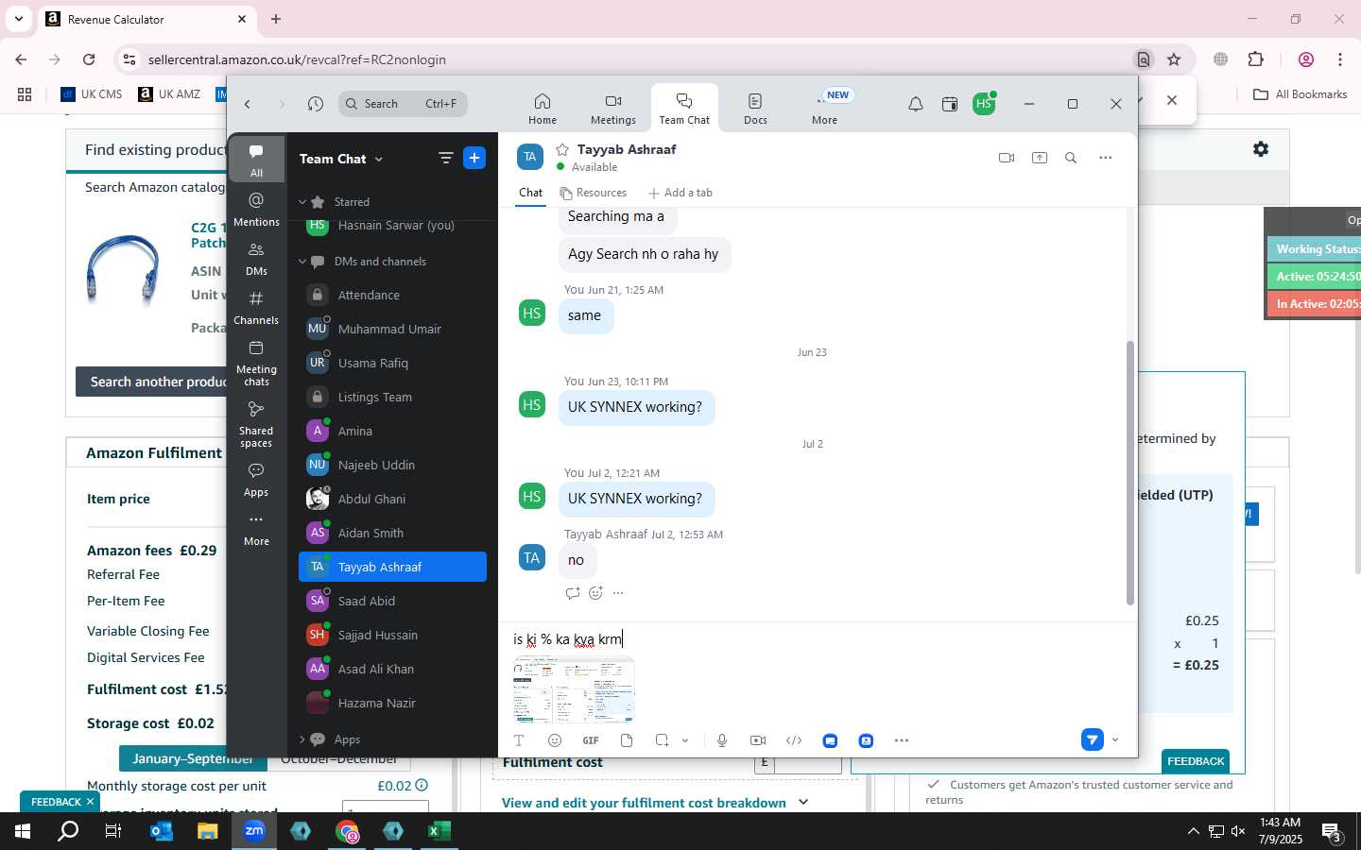Viewport: 1361px width, 850px height.
Task: Open more actions on 'no' message
Action: tap(618, 593)
